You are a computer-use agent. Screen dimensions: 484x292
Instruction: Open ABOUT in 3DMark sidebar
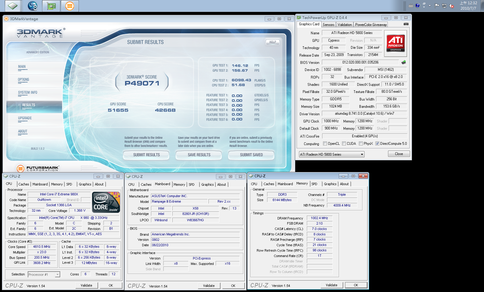pos(23,132)
